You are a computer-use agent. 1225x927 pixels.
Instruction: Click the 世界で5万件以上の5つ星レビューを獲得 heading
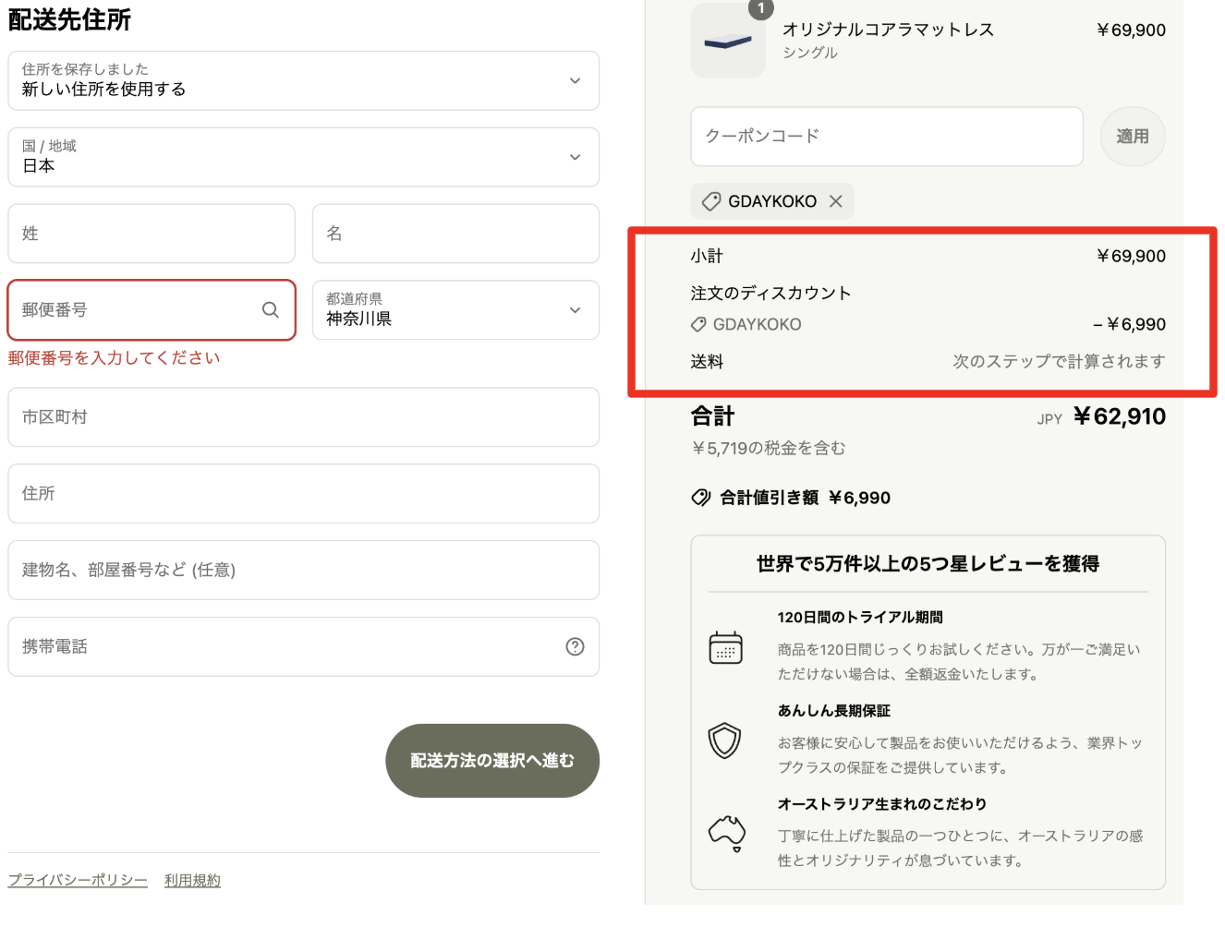pyautogui.click(x=928, y=563)
